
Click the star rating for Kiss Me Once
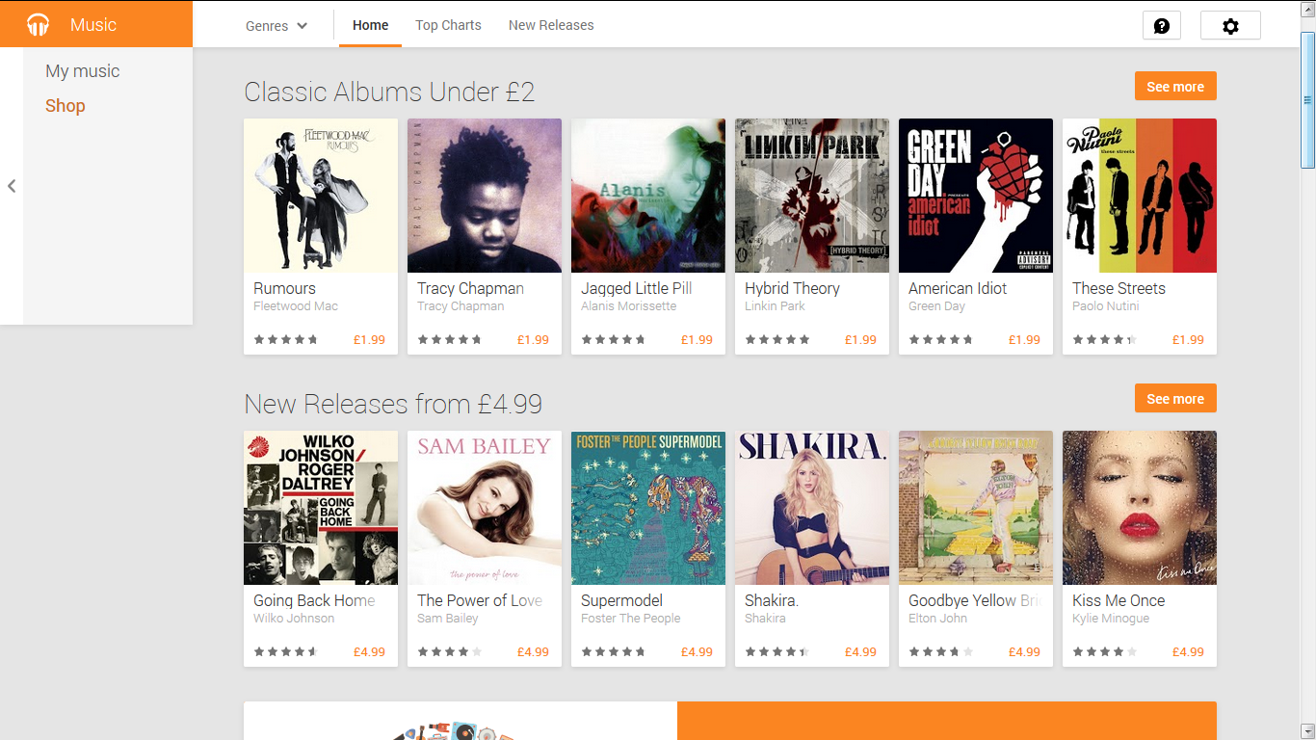tap(1104, 652)
